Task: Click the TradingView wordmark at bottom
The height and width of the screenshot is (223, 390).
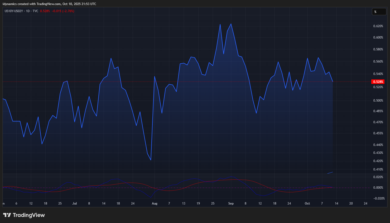Action: tap(29, 215)
